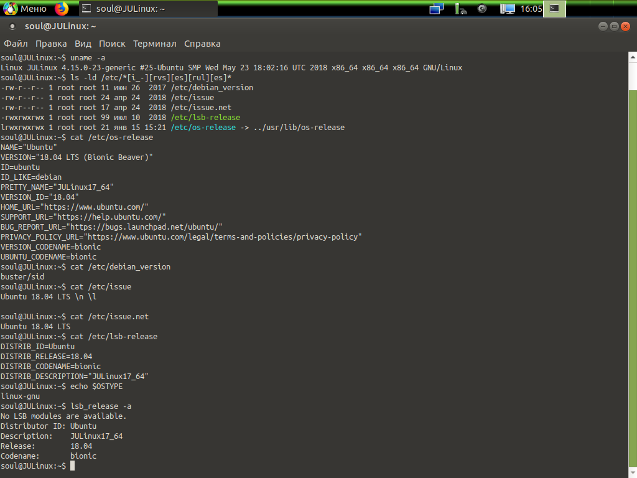Screen dimensions: 637x478
Task: Maximize the terminal window
Action: click(x=614, y=26)
